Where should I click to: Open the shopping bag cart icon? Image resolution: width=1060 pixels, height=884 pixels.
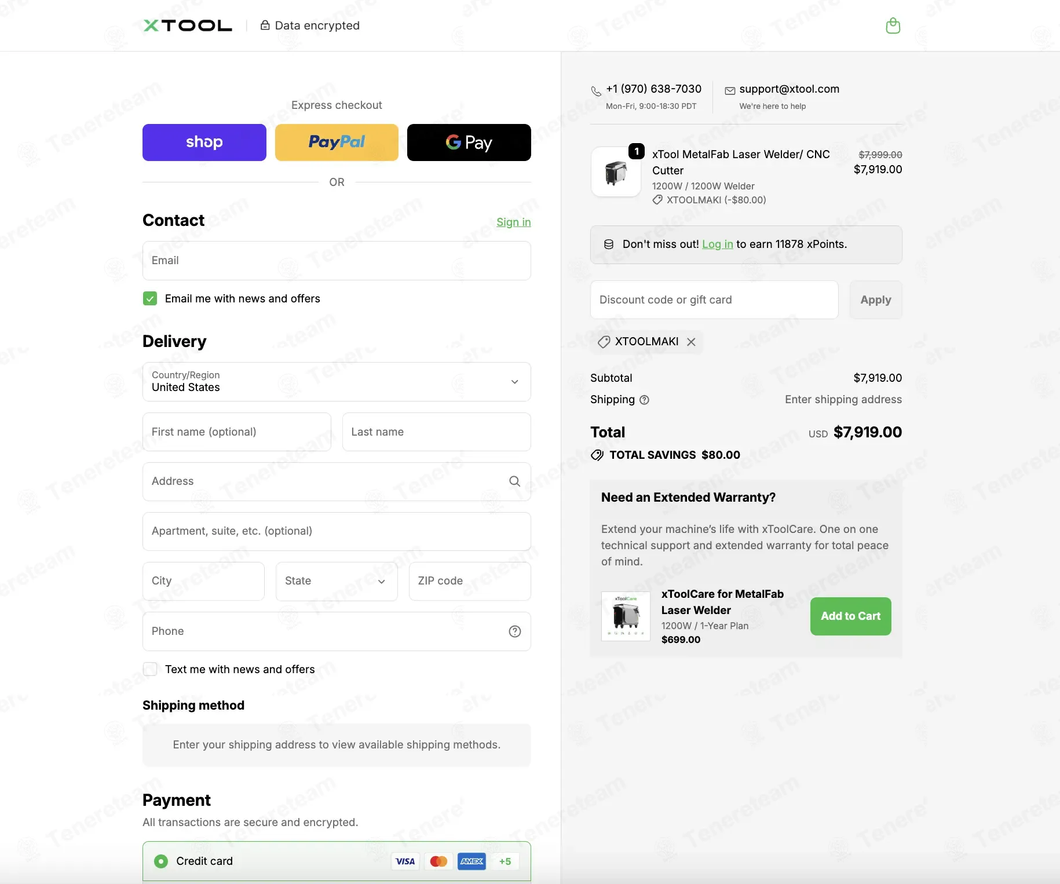[x=893, y=25]
